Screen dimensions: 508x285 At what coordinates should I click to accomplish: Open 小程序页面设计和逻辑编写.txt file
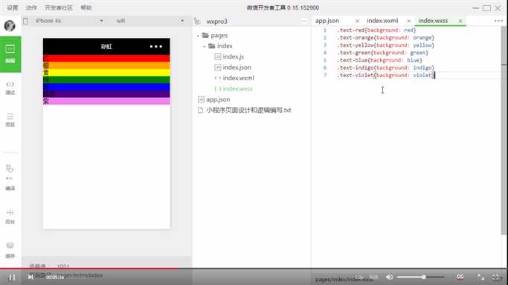tap(248, 110)
